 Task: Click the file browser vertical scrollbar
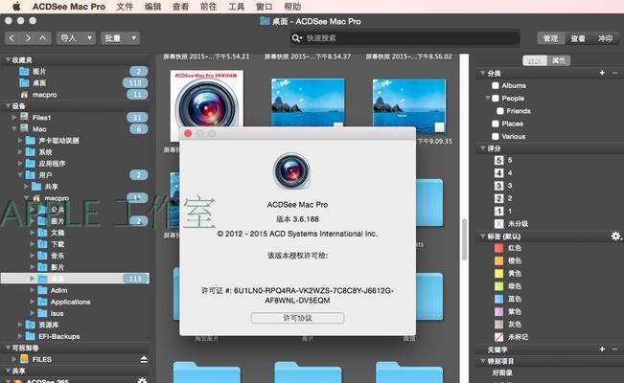pos(464,239)
